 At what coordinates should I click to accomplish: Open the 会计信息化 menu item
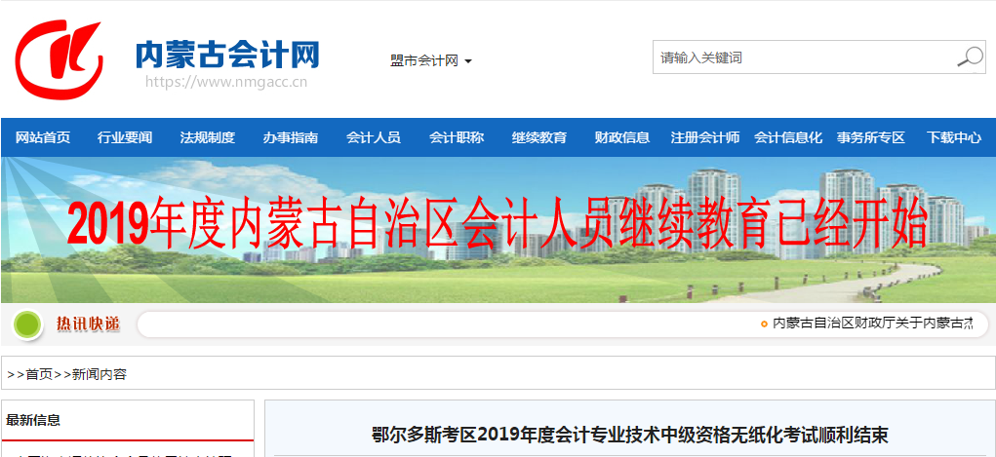(x=787, y=137)
